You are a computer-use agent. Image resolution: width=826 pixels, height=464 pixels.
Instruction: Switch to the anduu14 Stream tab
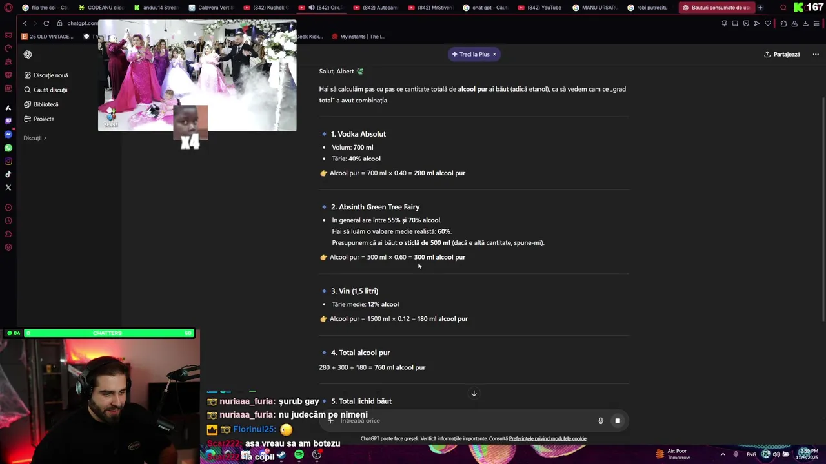pyautogui.click(x=156, y=8)
